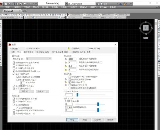
Task: Uncheck '应用实体填充(Y)' option
Action: (x=70, y=82)
